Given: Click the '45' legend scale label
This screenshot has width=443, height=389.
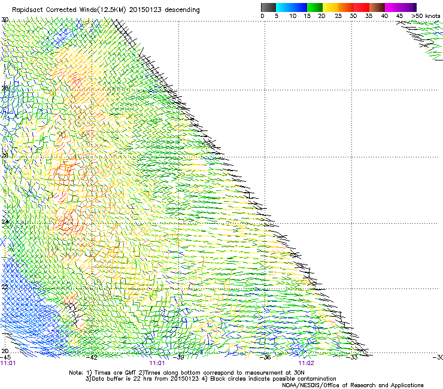Looking at the screenshot, I should coord(399,16).
